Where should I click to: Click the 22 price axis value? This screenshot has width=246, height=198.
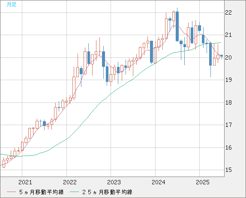click(228, 12)
